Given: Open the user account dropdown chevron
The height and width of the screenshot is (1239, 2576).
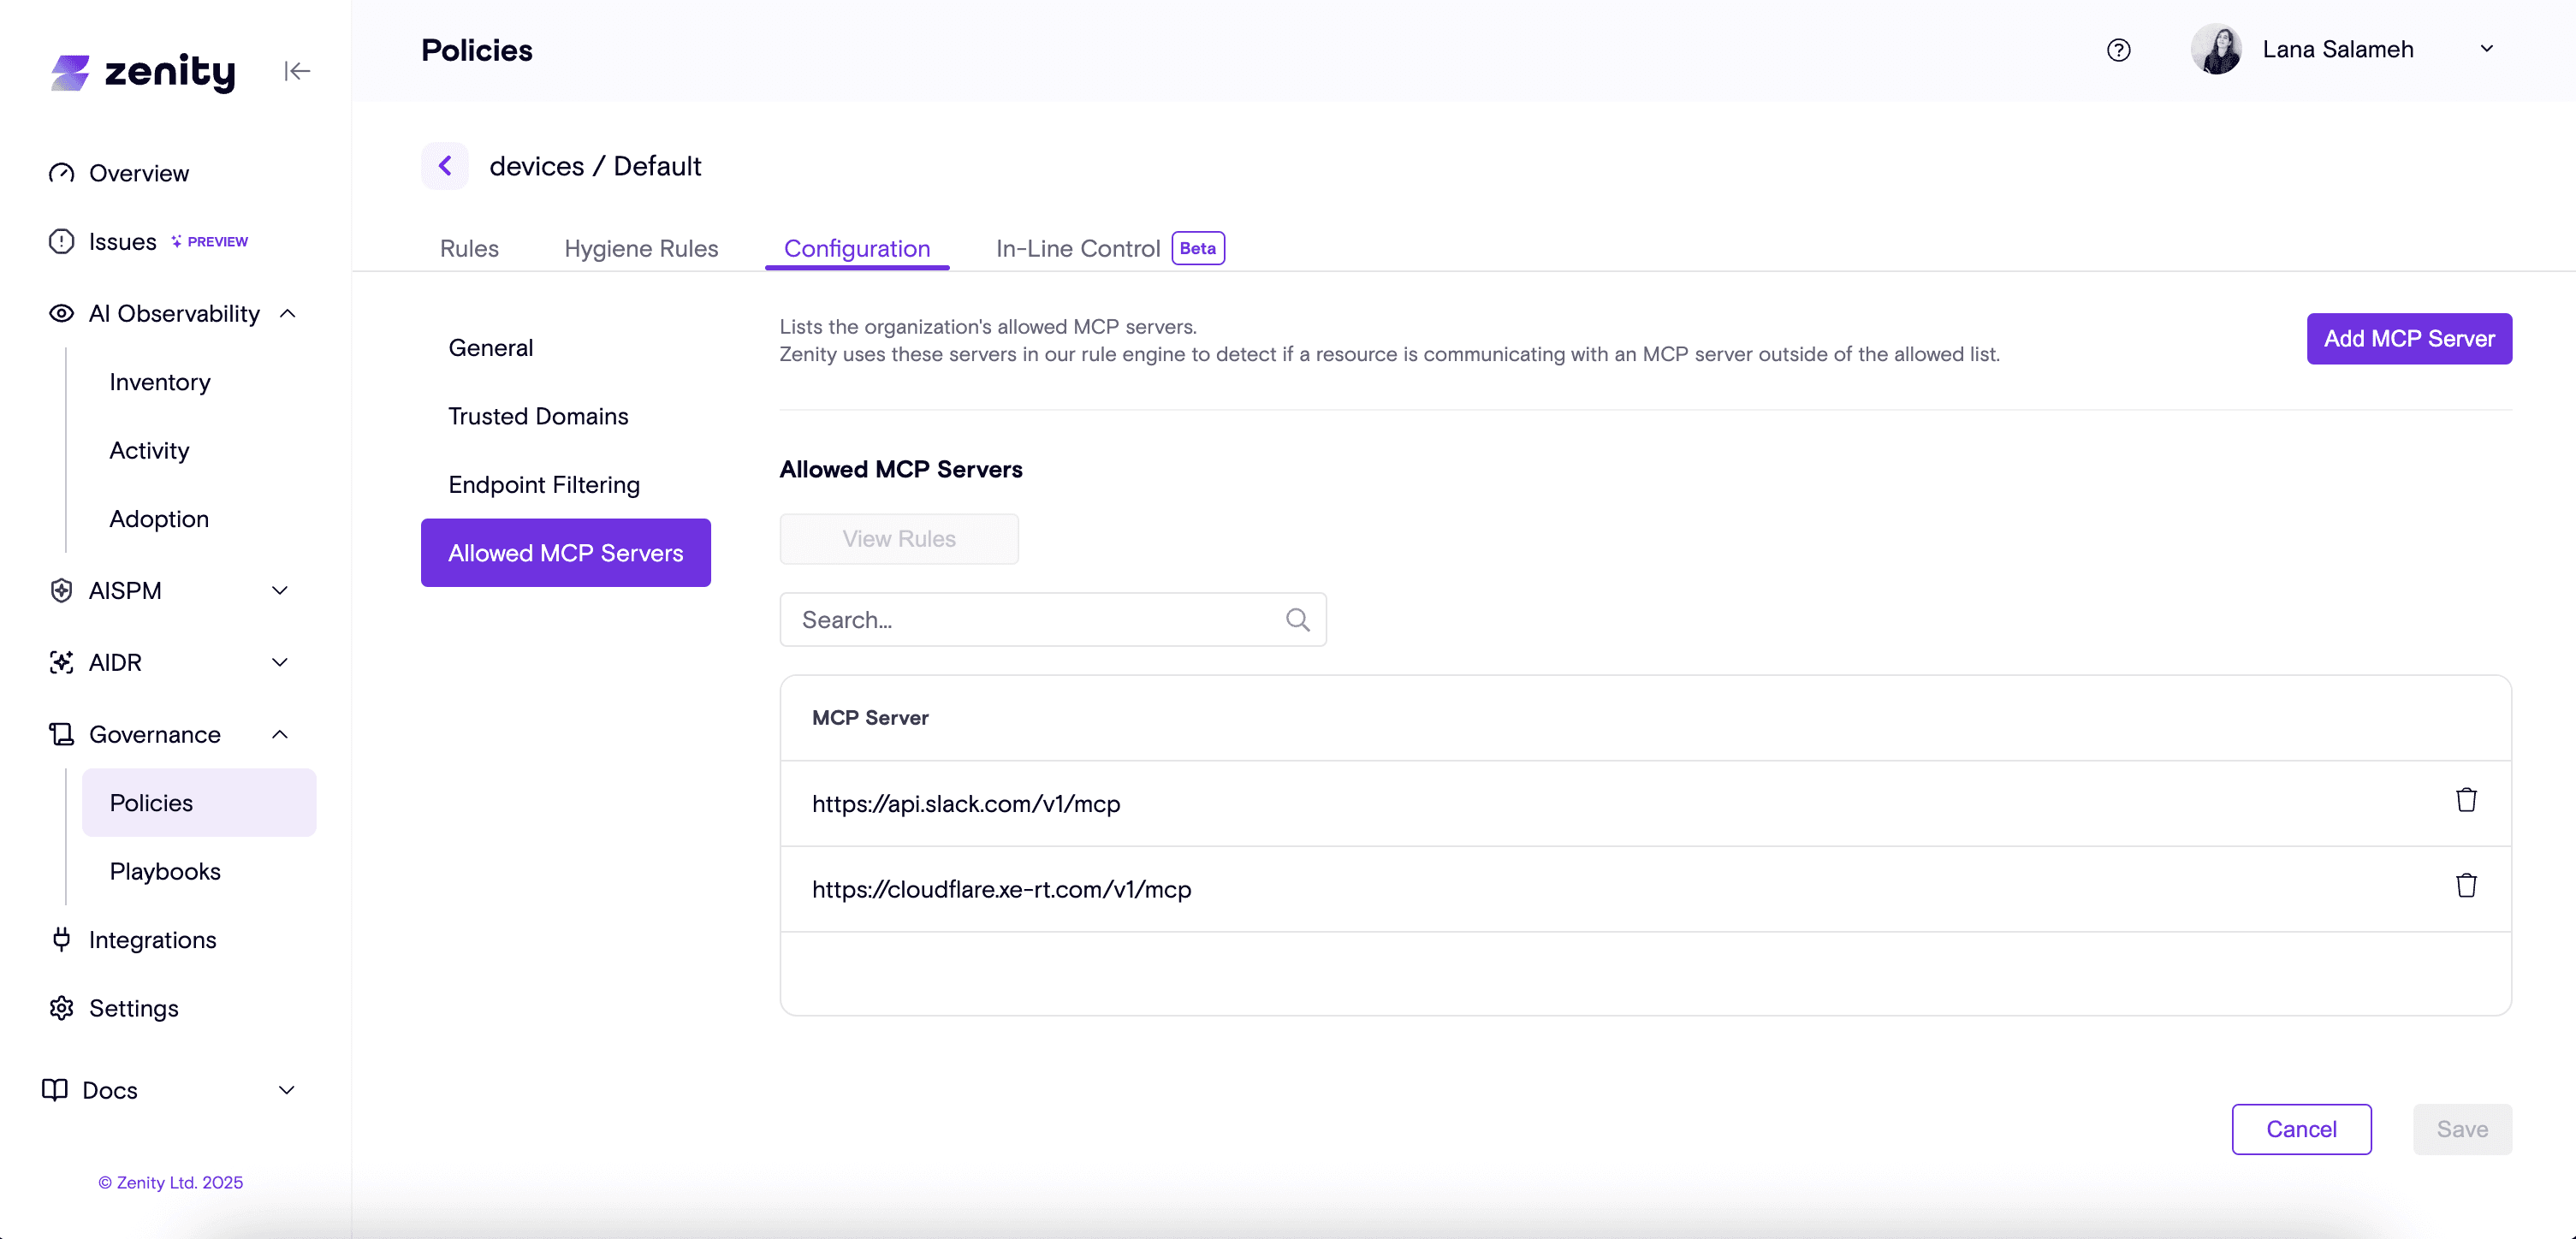Looking at the screenshot, I should 2486,49.
